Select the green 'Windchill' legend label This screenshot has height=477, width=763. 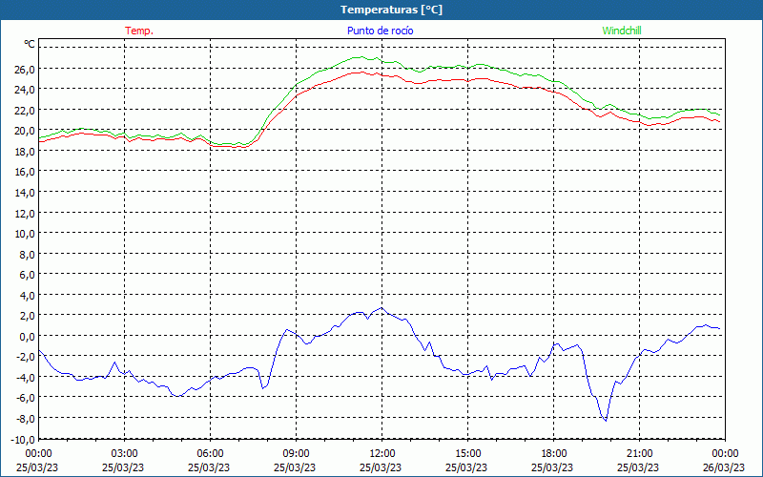pyautogui.click(x=622, y=31)
